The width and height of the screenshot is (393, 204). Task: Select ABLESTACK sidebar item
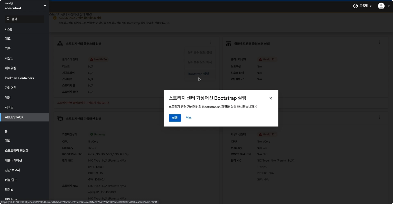coord(25,117)
